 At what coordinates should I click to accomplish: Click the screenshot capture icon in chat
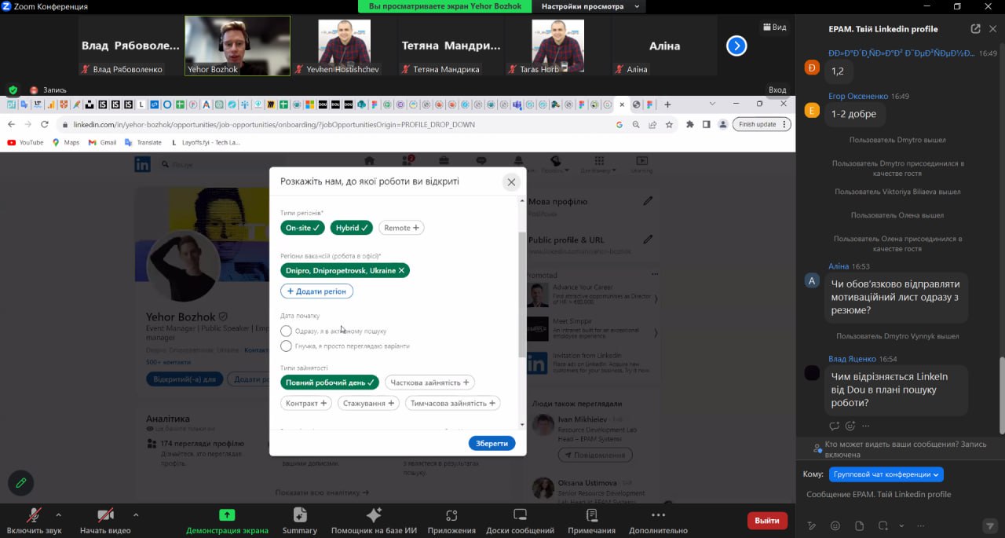pos(883,525)
